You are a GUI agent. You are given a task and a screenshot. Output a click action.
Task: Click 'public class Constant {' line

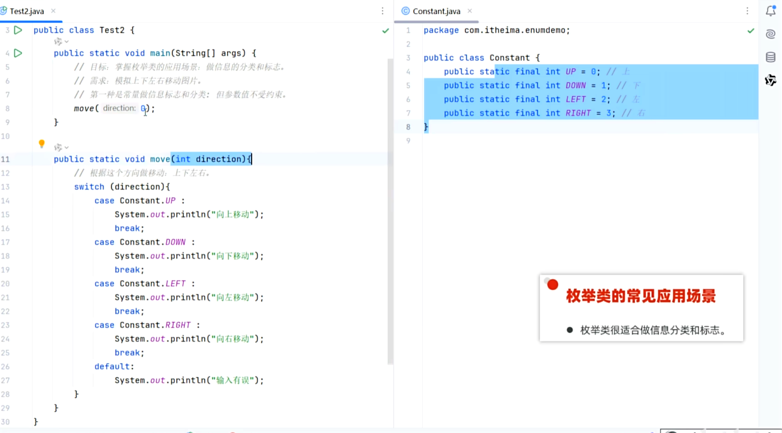click(482, 58)
